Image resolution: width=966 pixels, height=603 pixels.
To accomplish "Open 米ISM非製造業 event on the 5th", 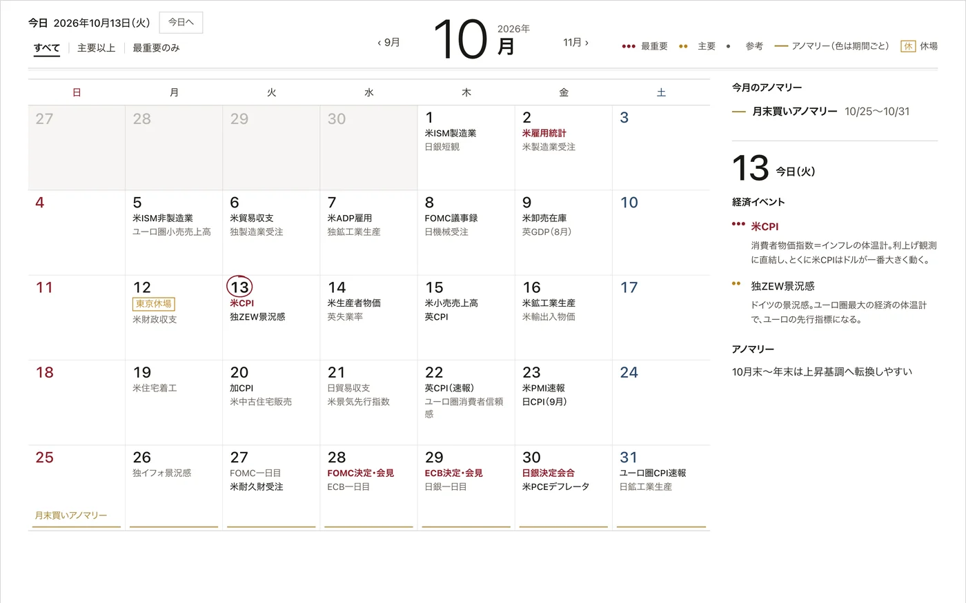I will [163, 218].
